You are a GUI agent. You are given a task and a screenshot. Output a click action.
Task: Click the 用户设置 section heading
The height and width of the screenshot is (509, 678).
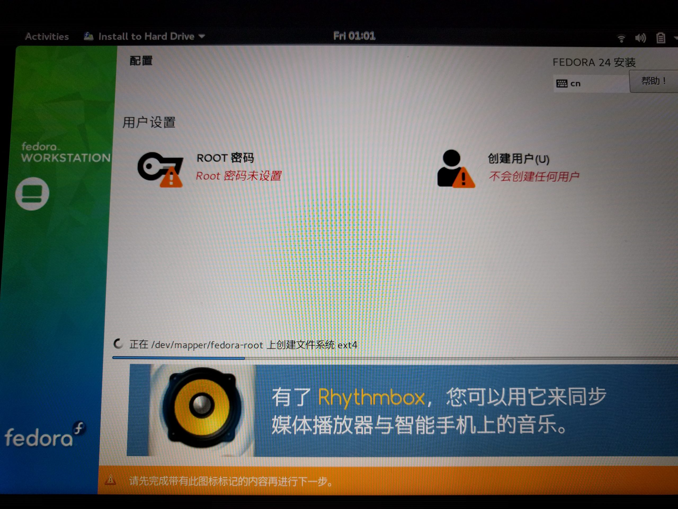[149, 122]
